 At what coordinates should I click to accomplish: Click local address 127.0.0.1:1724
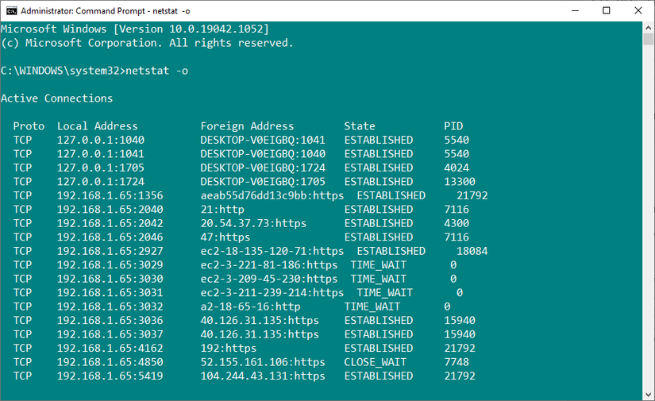pyautogui.click(x=101, y=181)
